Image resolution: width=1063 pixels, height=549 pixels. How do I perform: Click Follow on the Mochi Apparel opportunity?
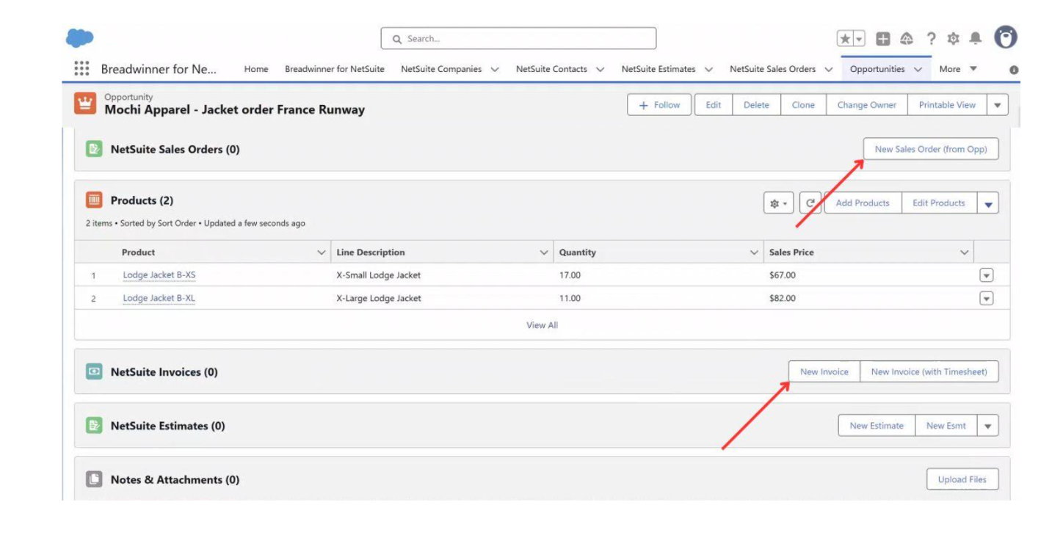659,105
